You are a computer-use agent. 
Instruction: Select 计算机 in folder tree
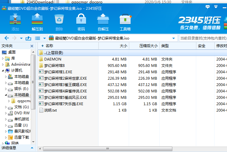coord(17,70)
